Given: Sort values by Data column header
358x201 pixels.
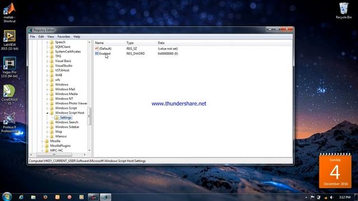Looking at the screenshot, I should click(194, 43).
